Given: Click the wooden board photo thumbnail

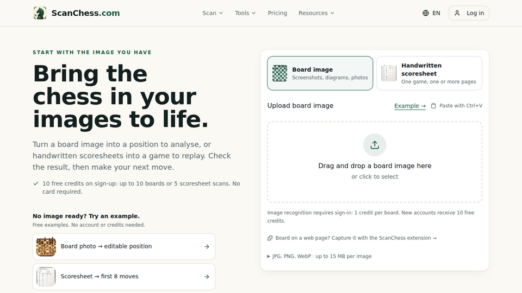Looking at the screenshot, I should [x=46, y=246].
